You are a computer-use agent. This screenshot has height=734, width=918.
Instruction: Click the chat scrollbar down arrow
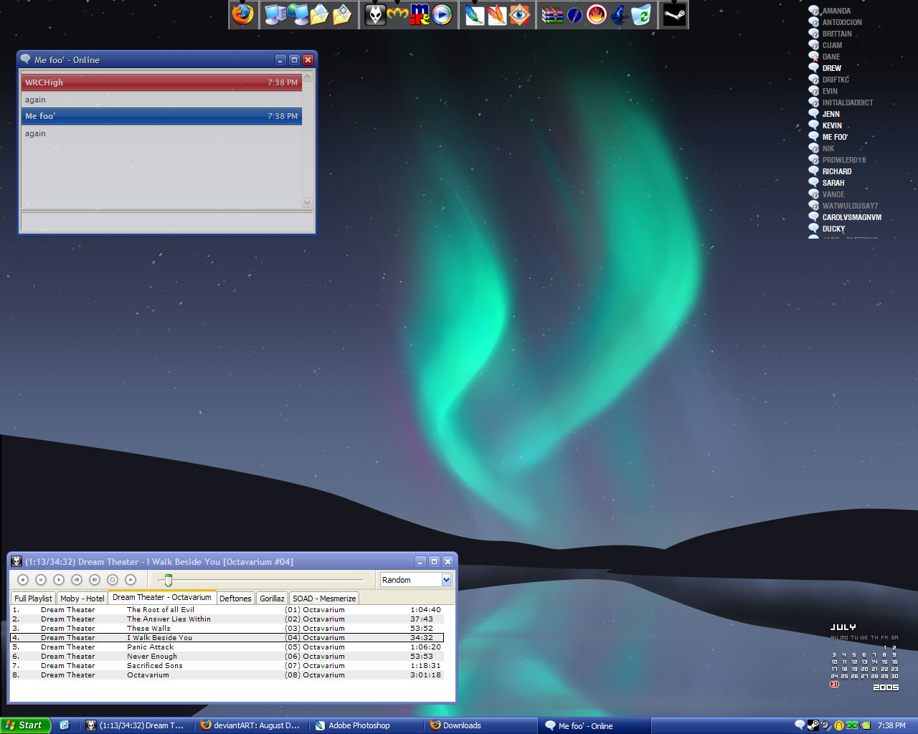[x=308, y=203]
